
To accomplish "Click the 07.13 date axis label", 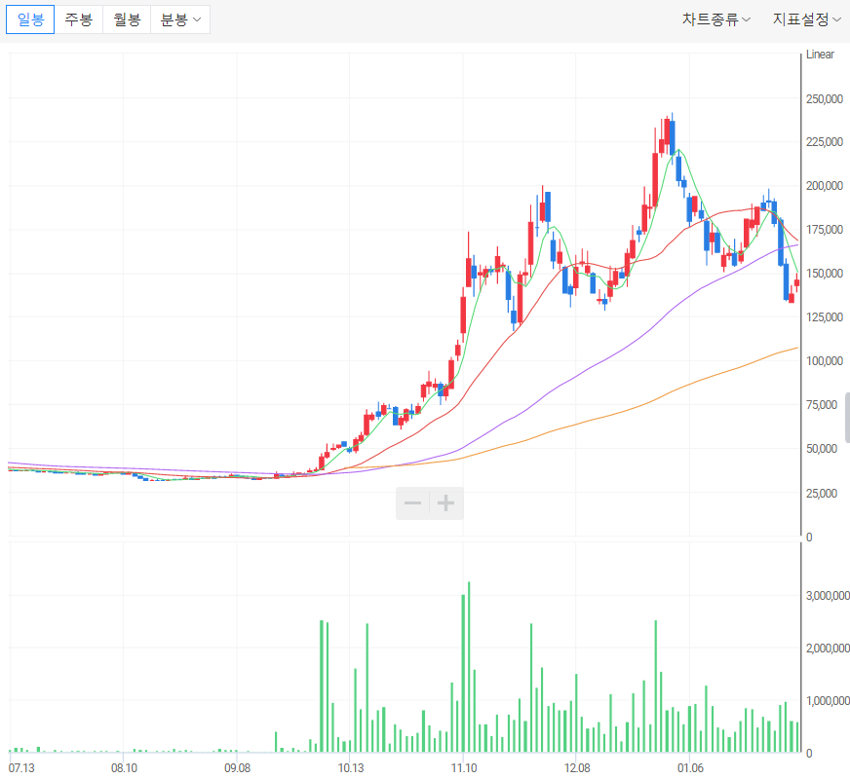I will 21,768.
